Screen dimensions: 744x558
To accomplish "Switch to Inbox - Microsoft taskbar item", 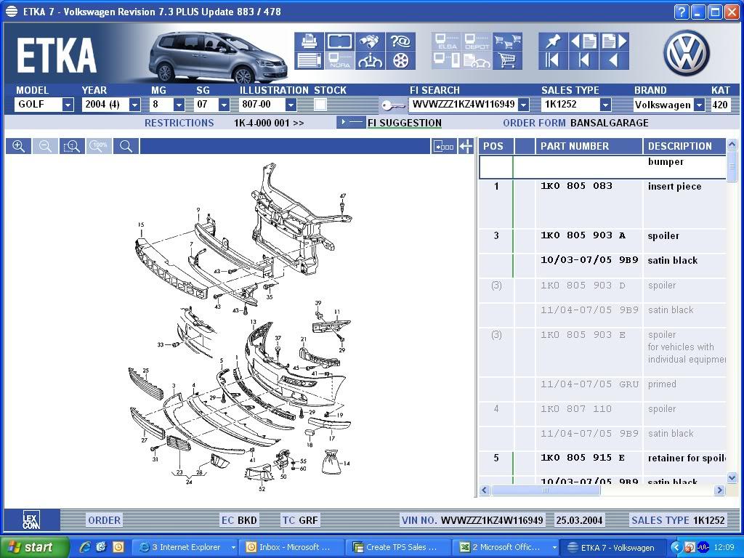I will [x=291, y=547].
